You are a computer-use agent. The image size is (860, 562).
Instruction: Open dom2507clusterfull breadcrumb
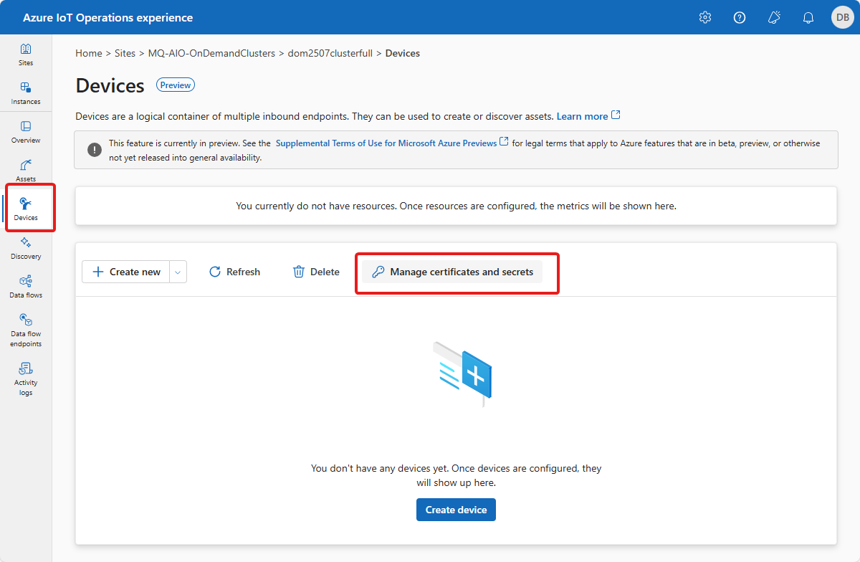(x=330, y=53)
